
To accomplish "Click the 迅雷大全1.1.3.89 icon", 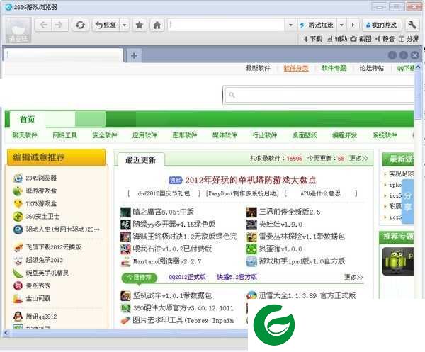I will pyautogui.click(x=251, y=295).
